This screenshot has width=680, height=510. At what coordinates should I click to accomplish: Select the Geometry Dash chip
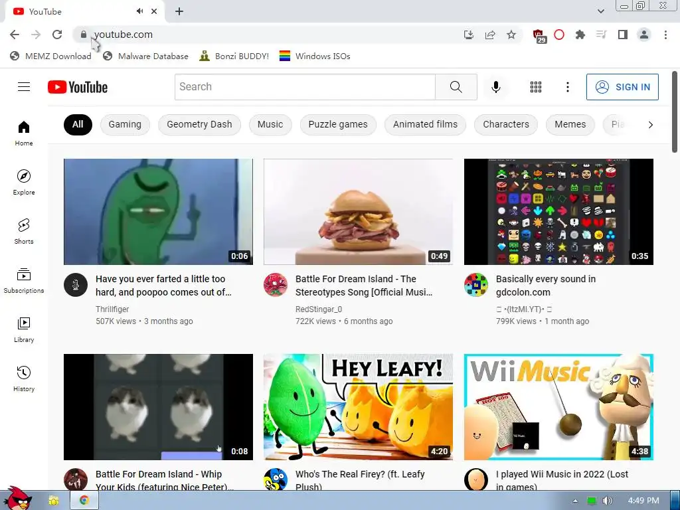[x=199, y=124]
